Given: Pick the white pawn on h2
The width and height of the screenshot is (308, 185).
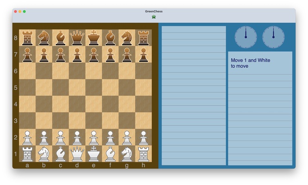Looking at the screenshot, I should coord(144,138).
